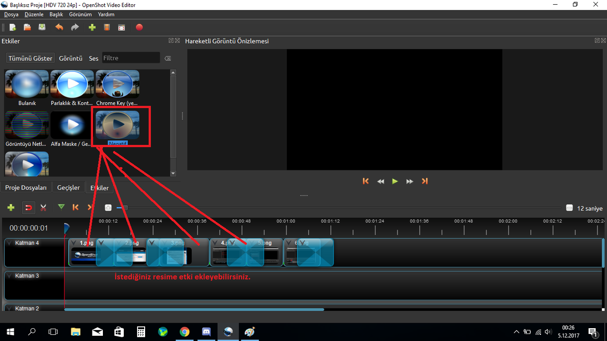Click into the Filtre search field

pyautogui.click(x=131, y=58)
